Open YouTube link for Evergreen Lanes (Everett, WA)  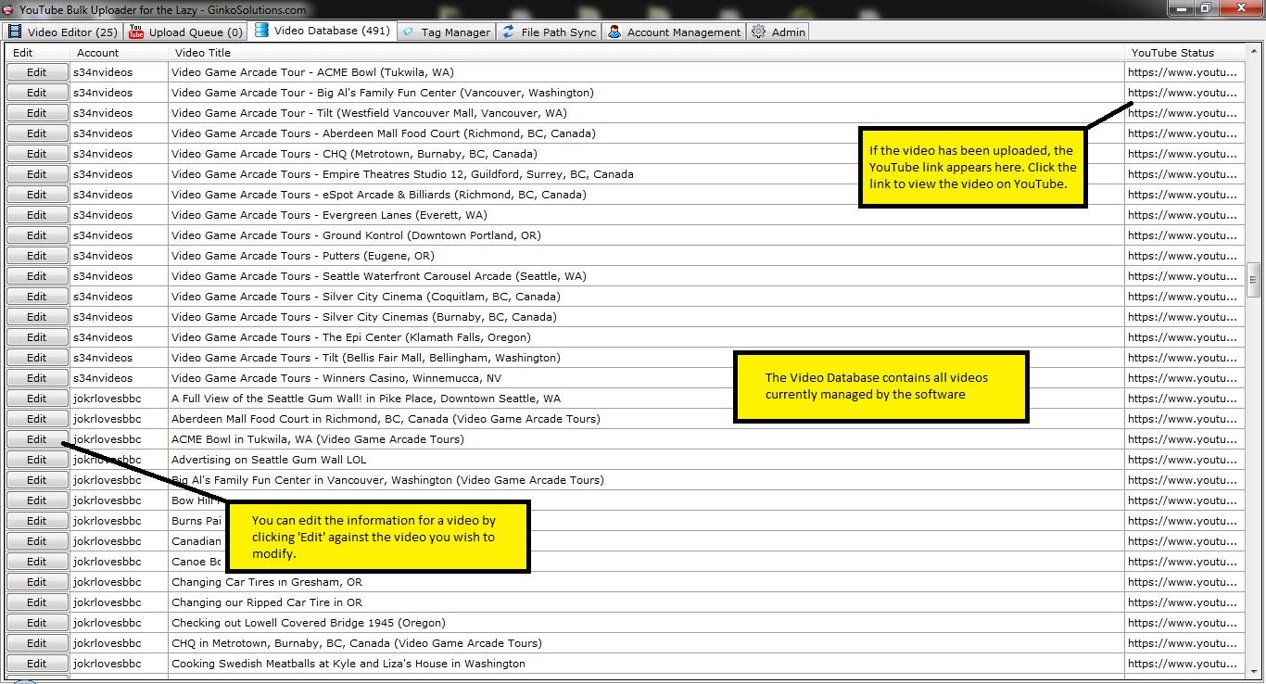point(1183,215)
